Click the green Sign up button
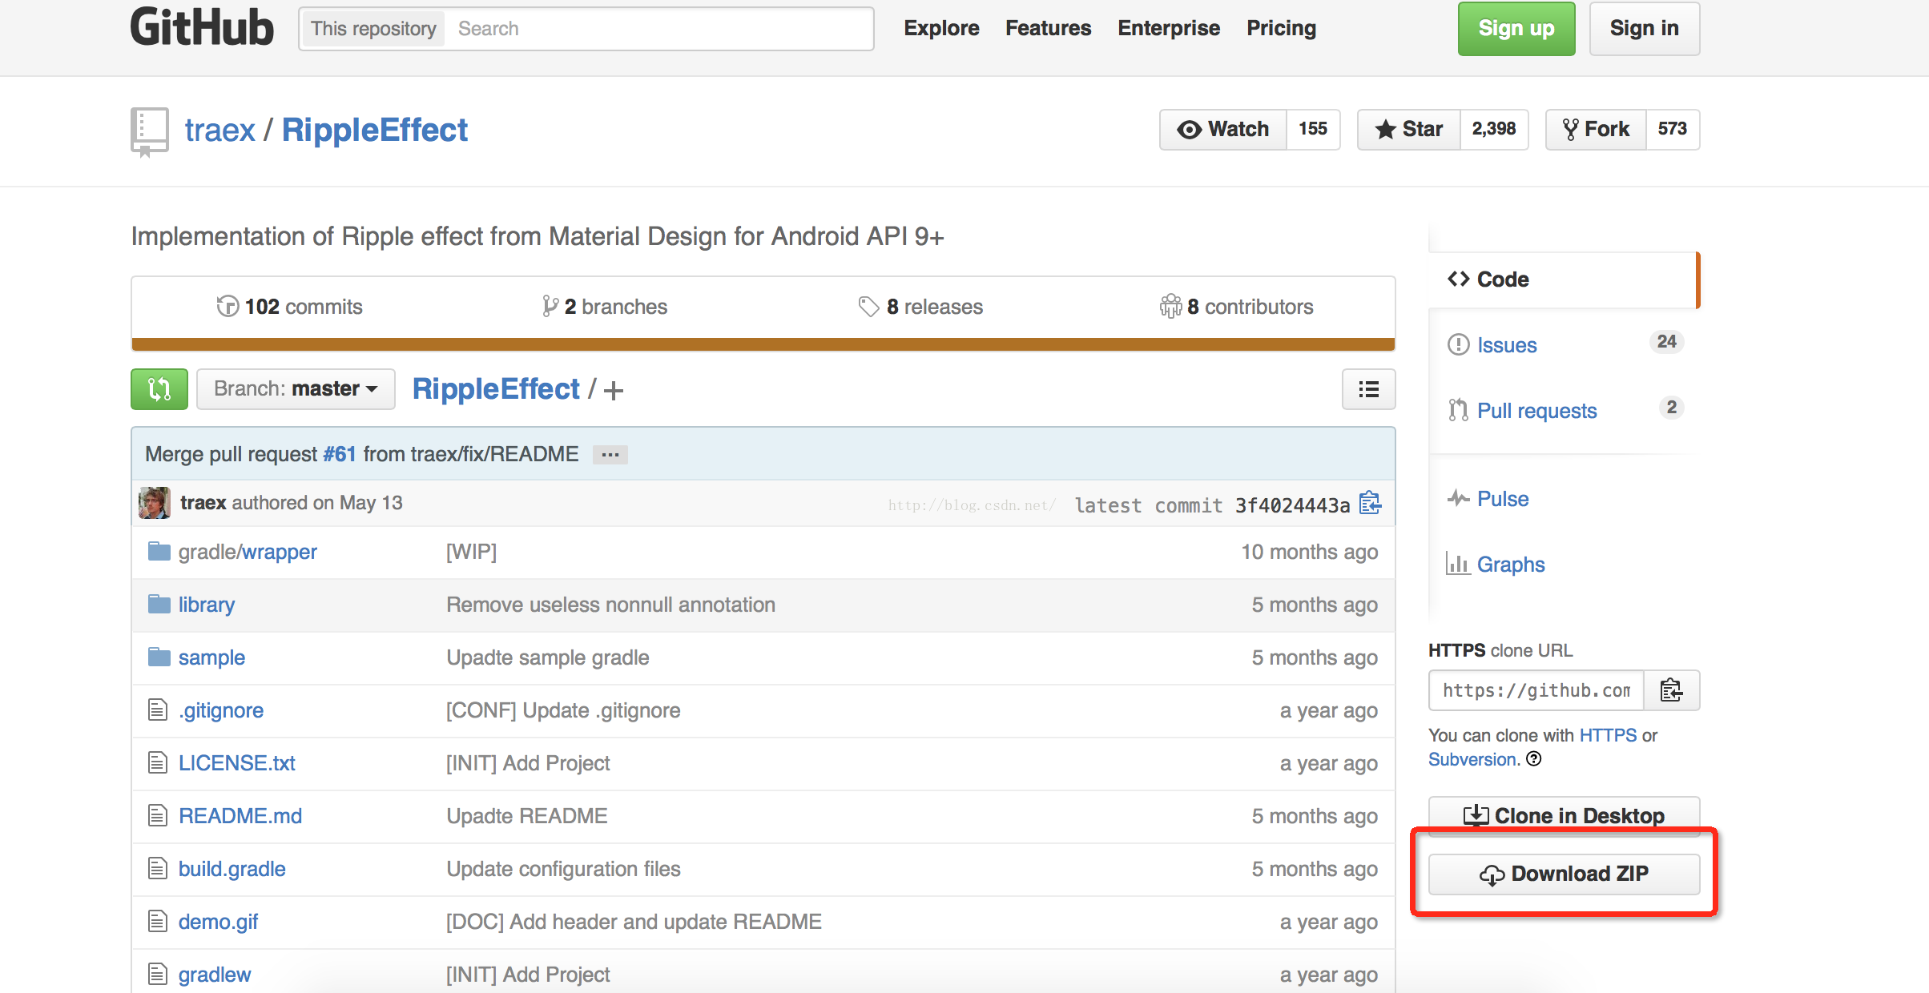This screenshot has height=993, width=1929. 1516,29
